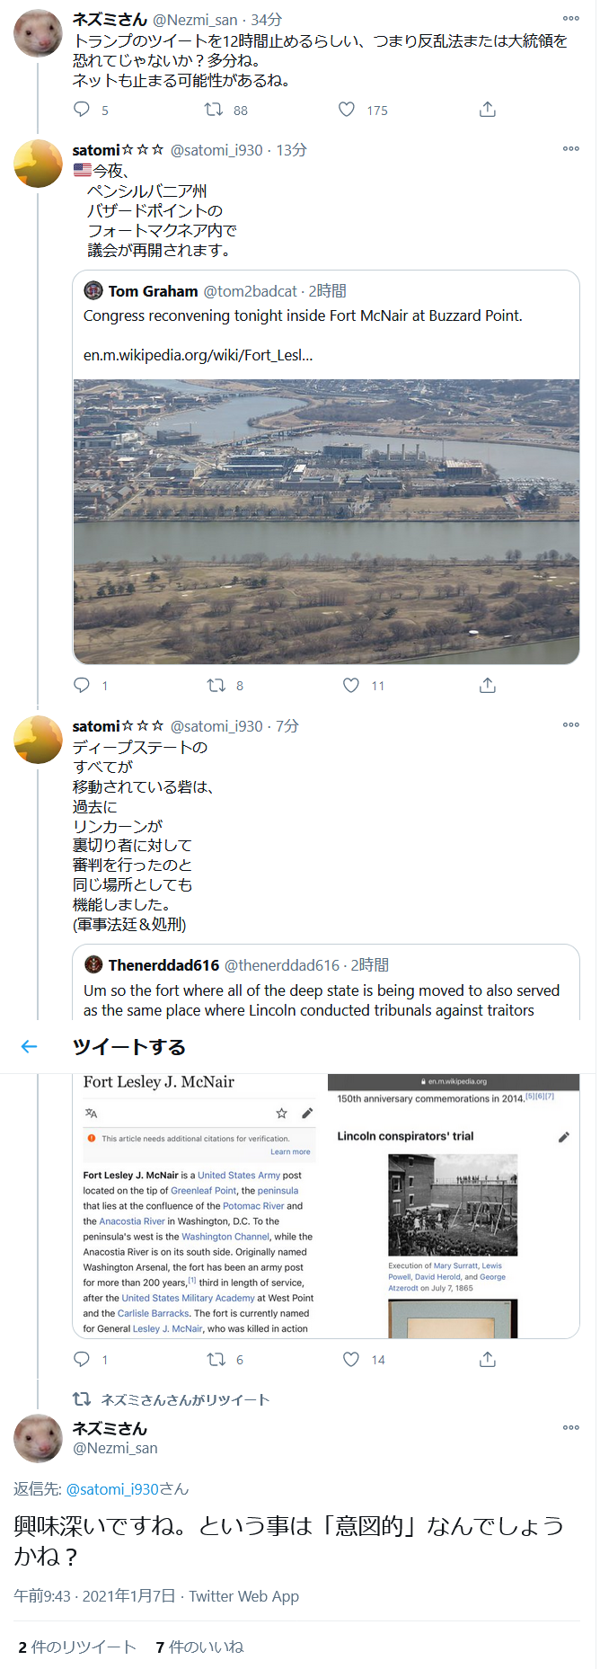Reply to satomi's tweet with 6 retweets
This screenshot has height=1669, width=600.
[82, 1360]
